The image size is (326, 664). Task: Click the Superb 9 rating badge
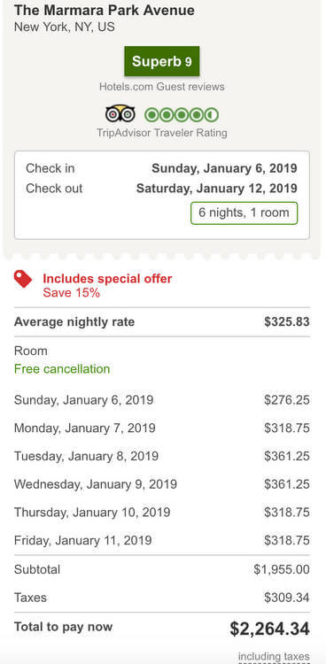tap(161, 61)
